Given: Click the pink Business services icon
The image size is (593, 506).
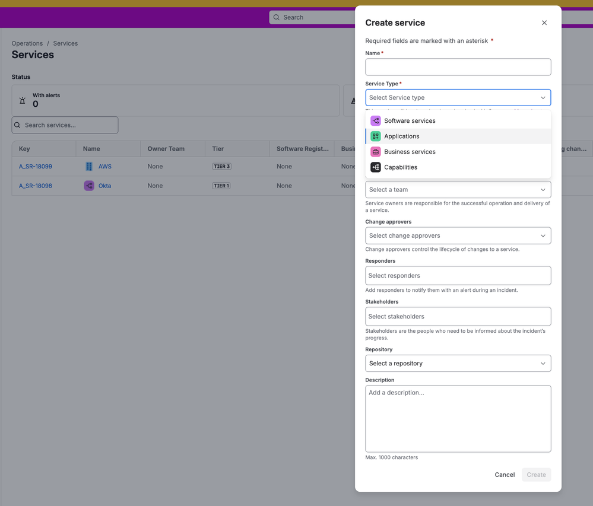Looking at the screenshot, I should [x=375, y=151].
